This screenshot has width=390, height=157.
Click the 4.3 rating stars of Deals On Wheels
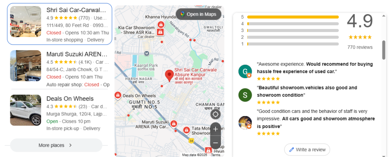click(66, 106)
